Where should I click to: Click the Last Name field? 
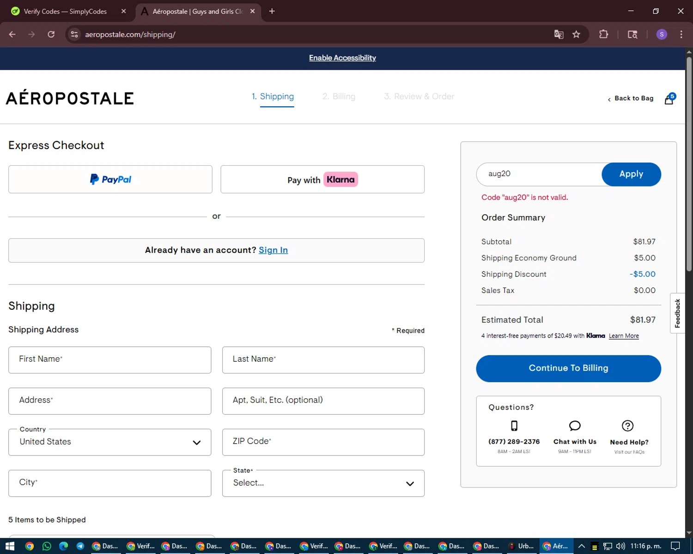323,360
